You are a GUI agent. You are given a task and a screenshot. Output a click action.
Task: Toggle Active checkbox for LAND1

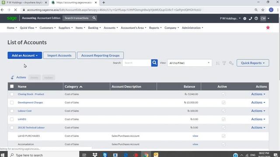click(224, 119)
